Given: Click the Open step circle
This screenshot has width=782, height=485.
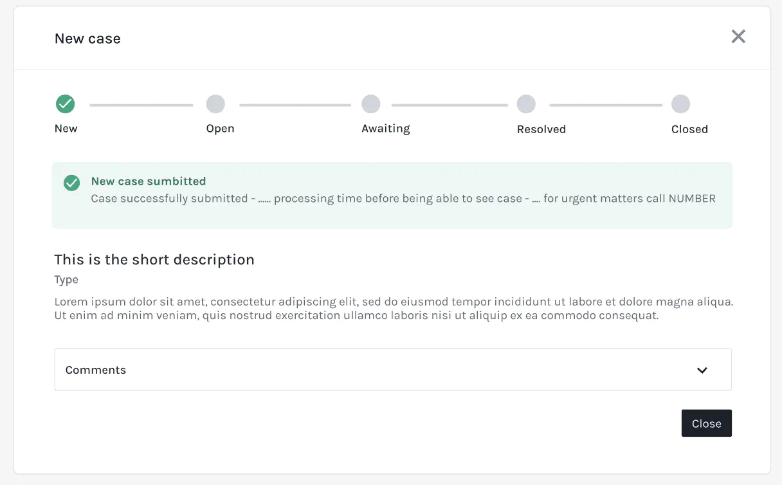Looking at the screenshot, I should [x=215, y=104].
